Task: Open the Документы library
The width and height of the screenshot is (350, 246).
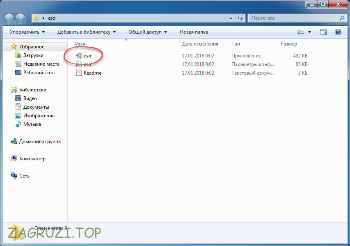Action: coord(36,107)
